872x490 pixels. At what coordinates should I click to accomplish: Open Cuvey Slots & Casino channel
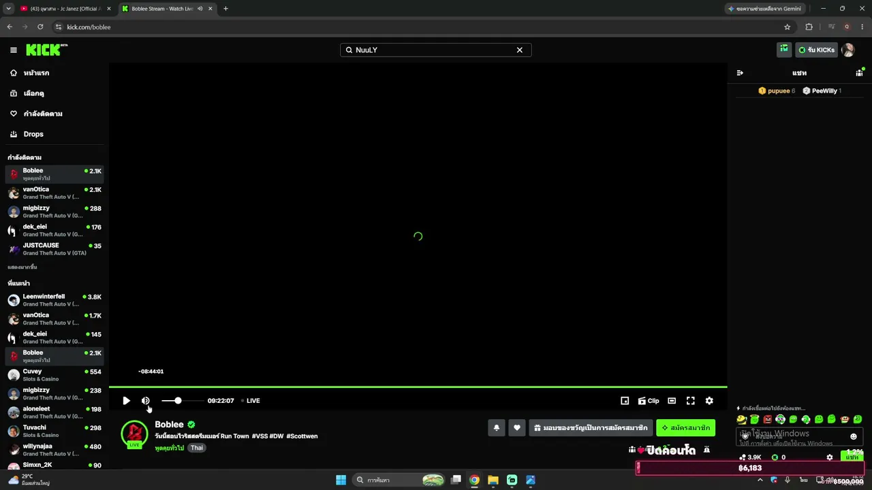click(54, 375)
